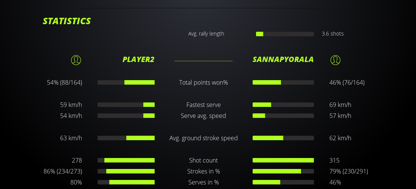This screenshot has height=189, width=416.
Task: Click PLAYER2 profile avatar icon
Action: 76,60
